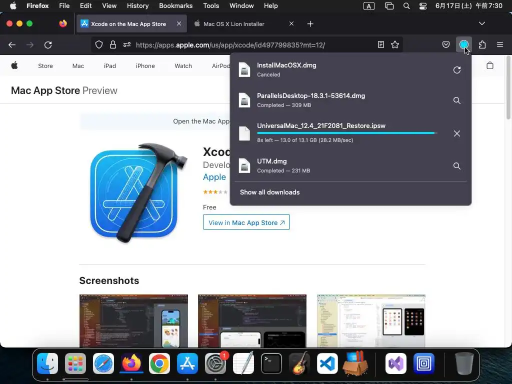Open Control Center from the menu bar
512x384 pixels.
pos(423,6)
